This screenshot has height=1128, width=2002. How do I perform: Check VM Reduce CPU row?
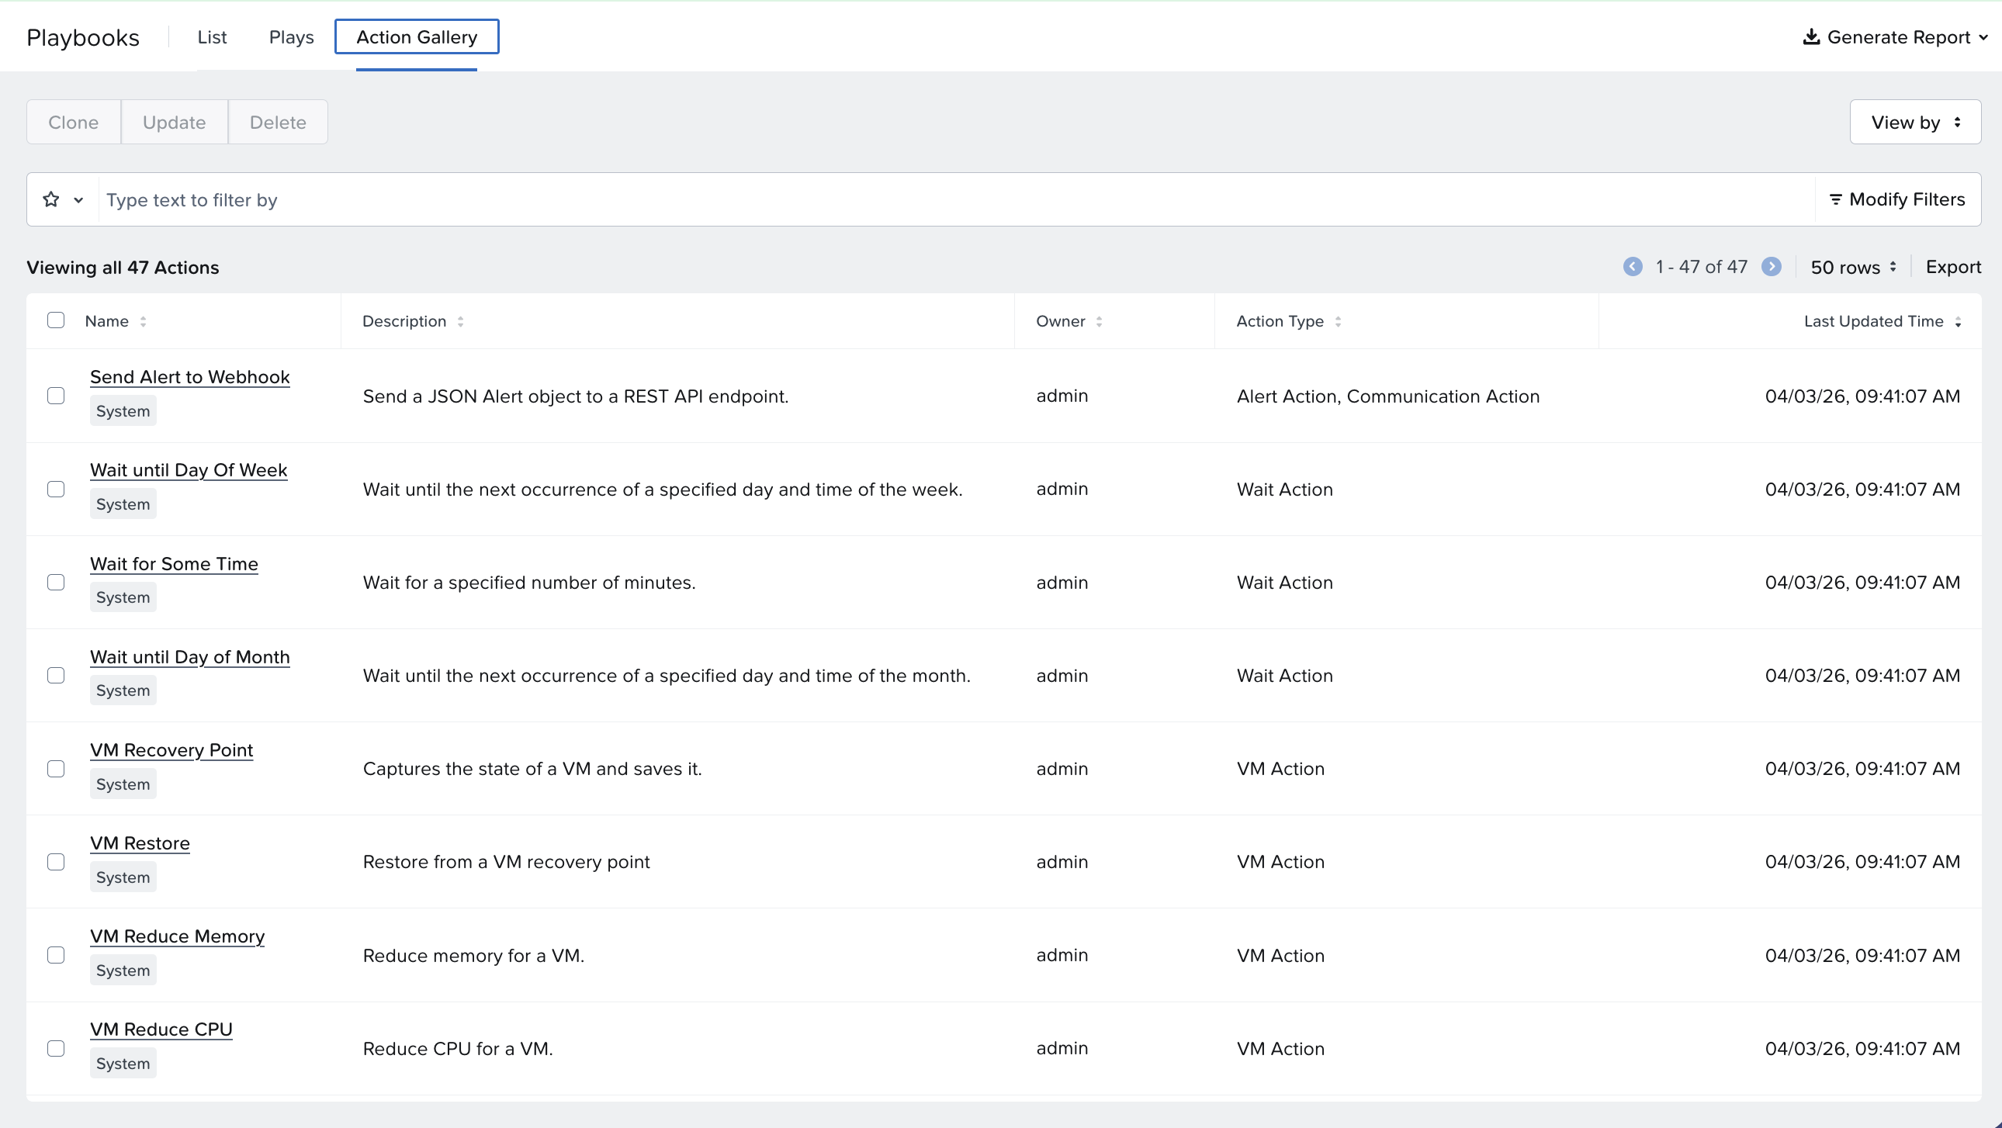click(56, 1048)
